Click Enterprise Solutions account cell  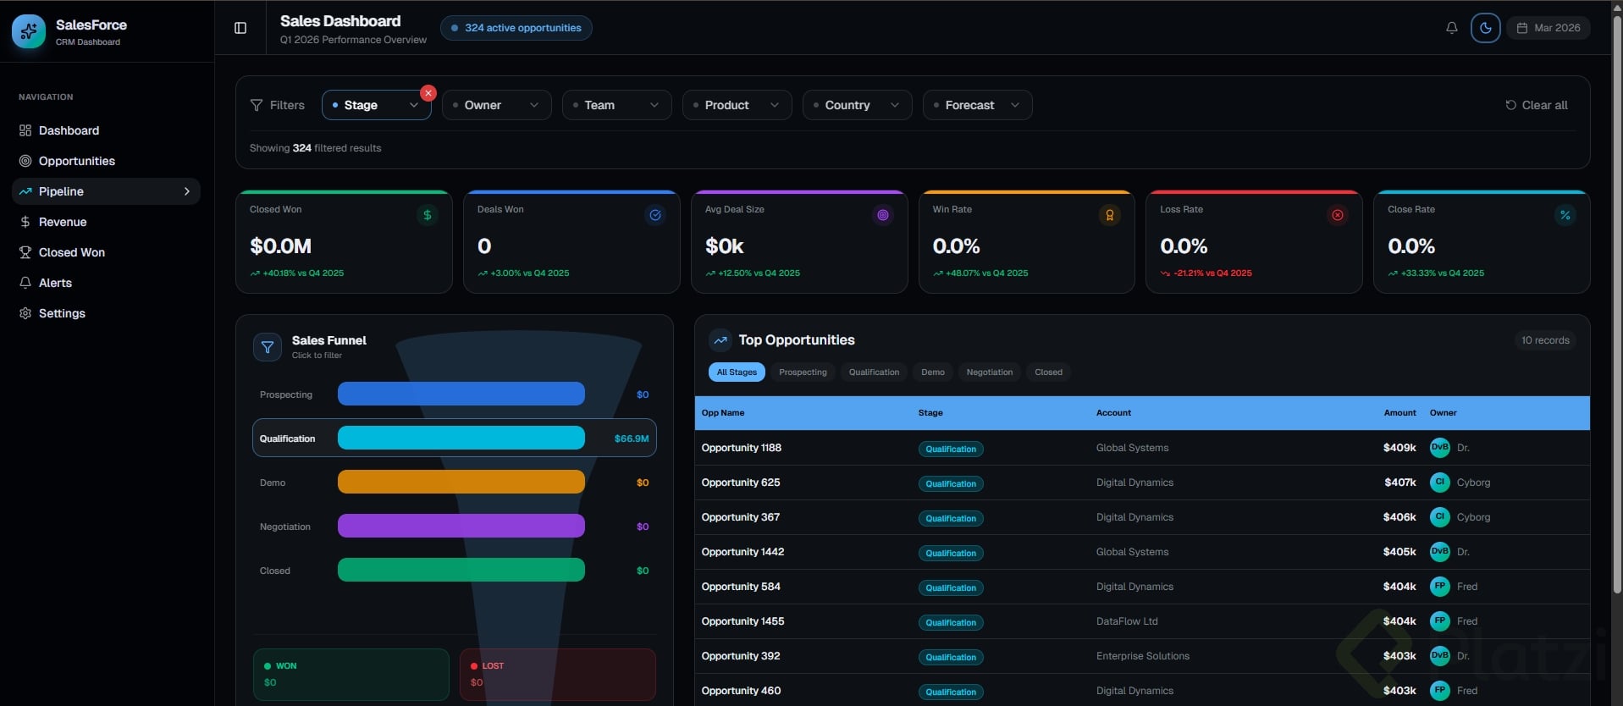click(x=1143, y=656)
